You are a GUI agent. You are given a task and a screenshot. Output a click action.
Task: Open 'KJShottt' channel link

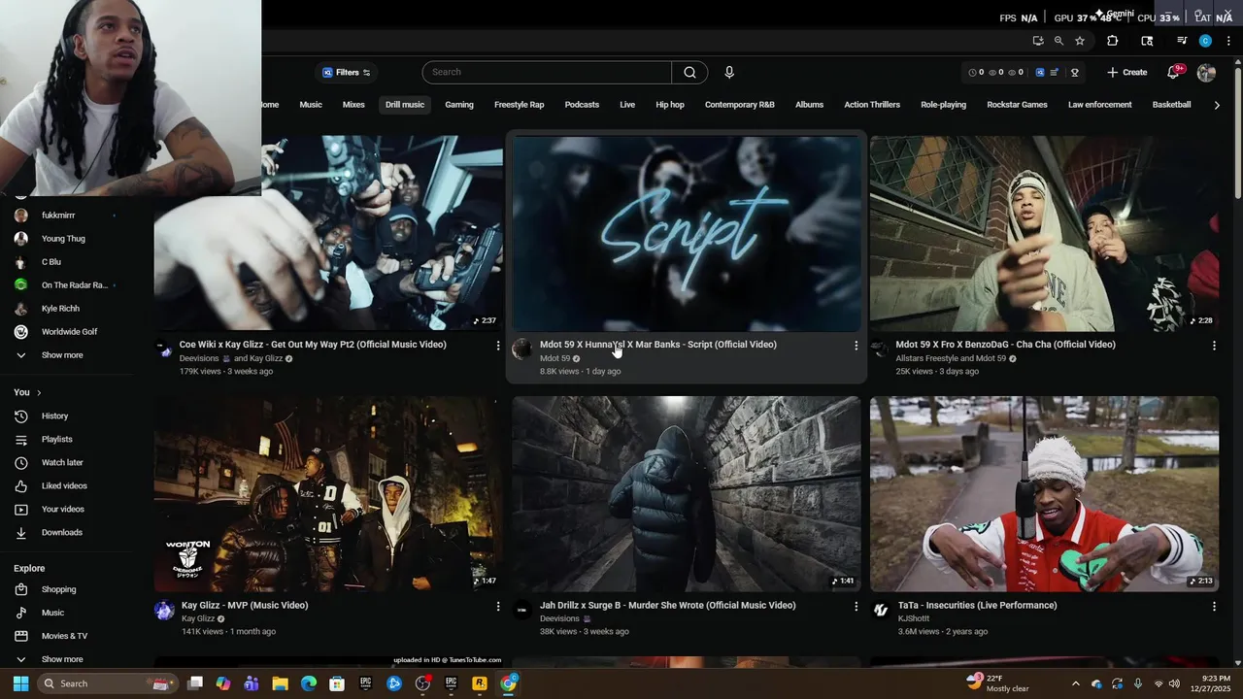(x=913, y=618)
